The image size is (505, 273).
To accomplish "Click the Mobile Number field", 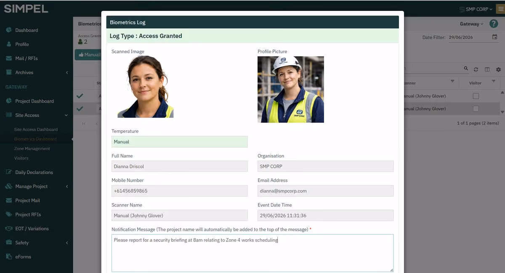I will tap(180, 191).
